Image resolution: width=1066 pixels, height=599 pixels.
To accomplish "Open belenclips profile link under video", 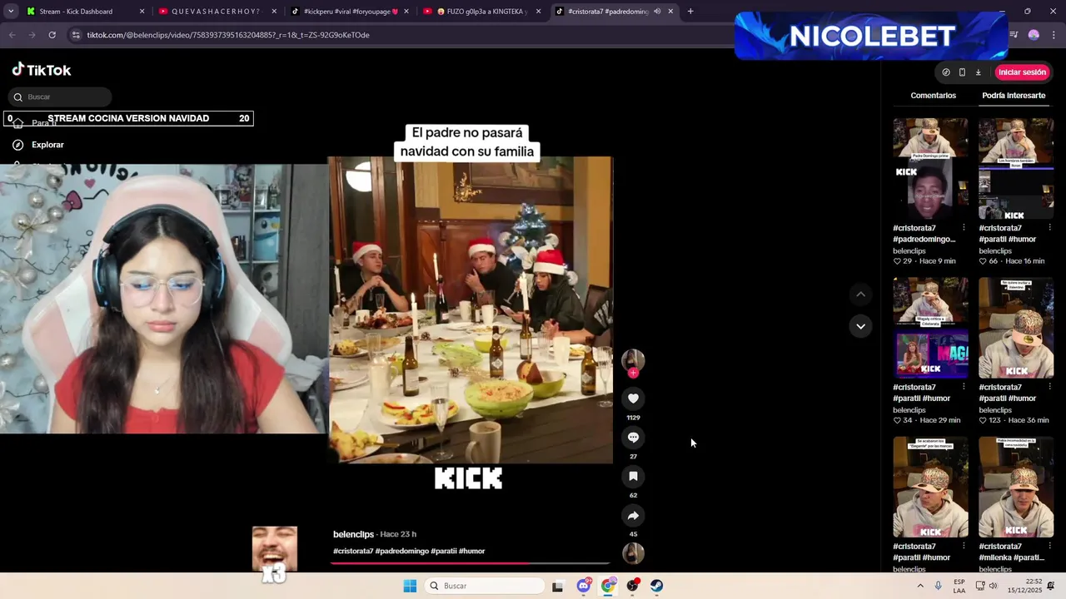I will click(353, 534).
